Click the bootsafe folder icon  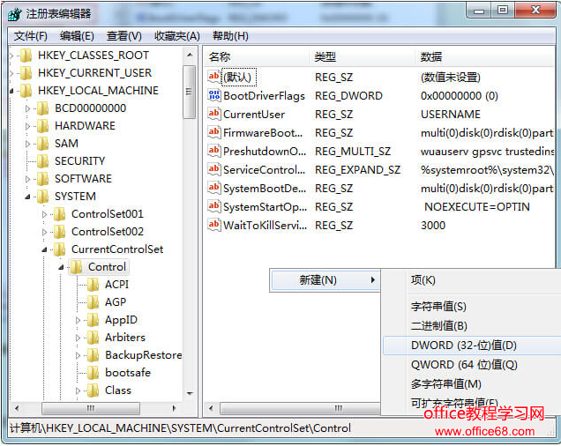(93, 373)
